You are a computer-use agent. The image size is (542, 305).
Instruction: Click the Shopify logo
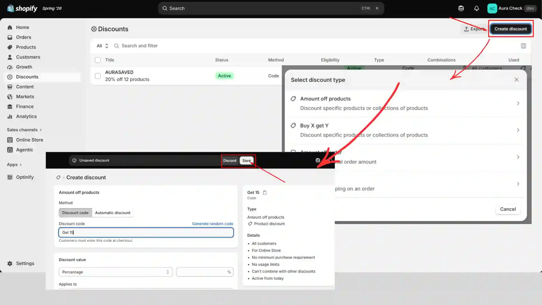[22, 8]
